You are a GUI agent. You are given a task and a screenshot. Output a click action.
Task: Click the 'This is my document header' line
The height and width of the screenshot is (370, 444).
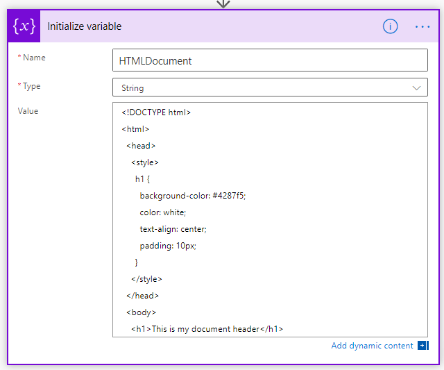207,329
